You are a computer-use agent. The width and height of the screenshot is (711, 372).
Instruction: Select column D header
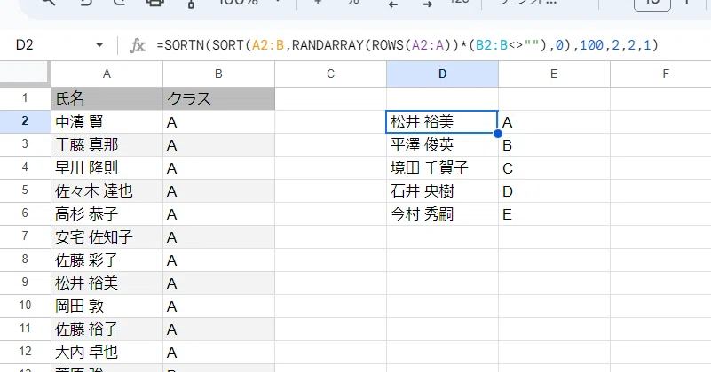(442, 74)
